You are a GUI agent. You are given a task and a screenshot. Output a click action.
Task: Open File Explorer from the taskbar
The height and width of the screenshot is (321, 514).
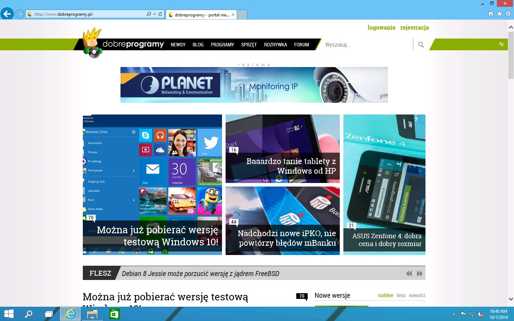click(92, 314)
